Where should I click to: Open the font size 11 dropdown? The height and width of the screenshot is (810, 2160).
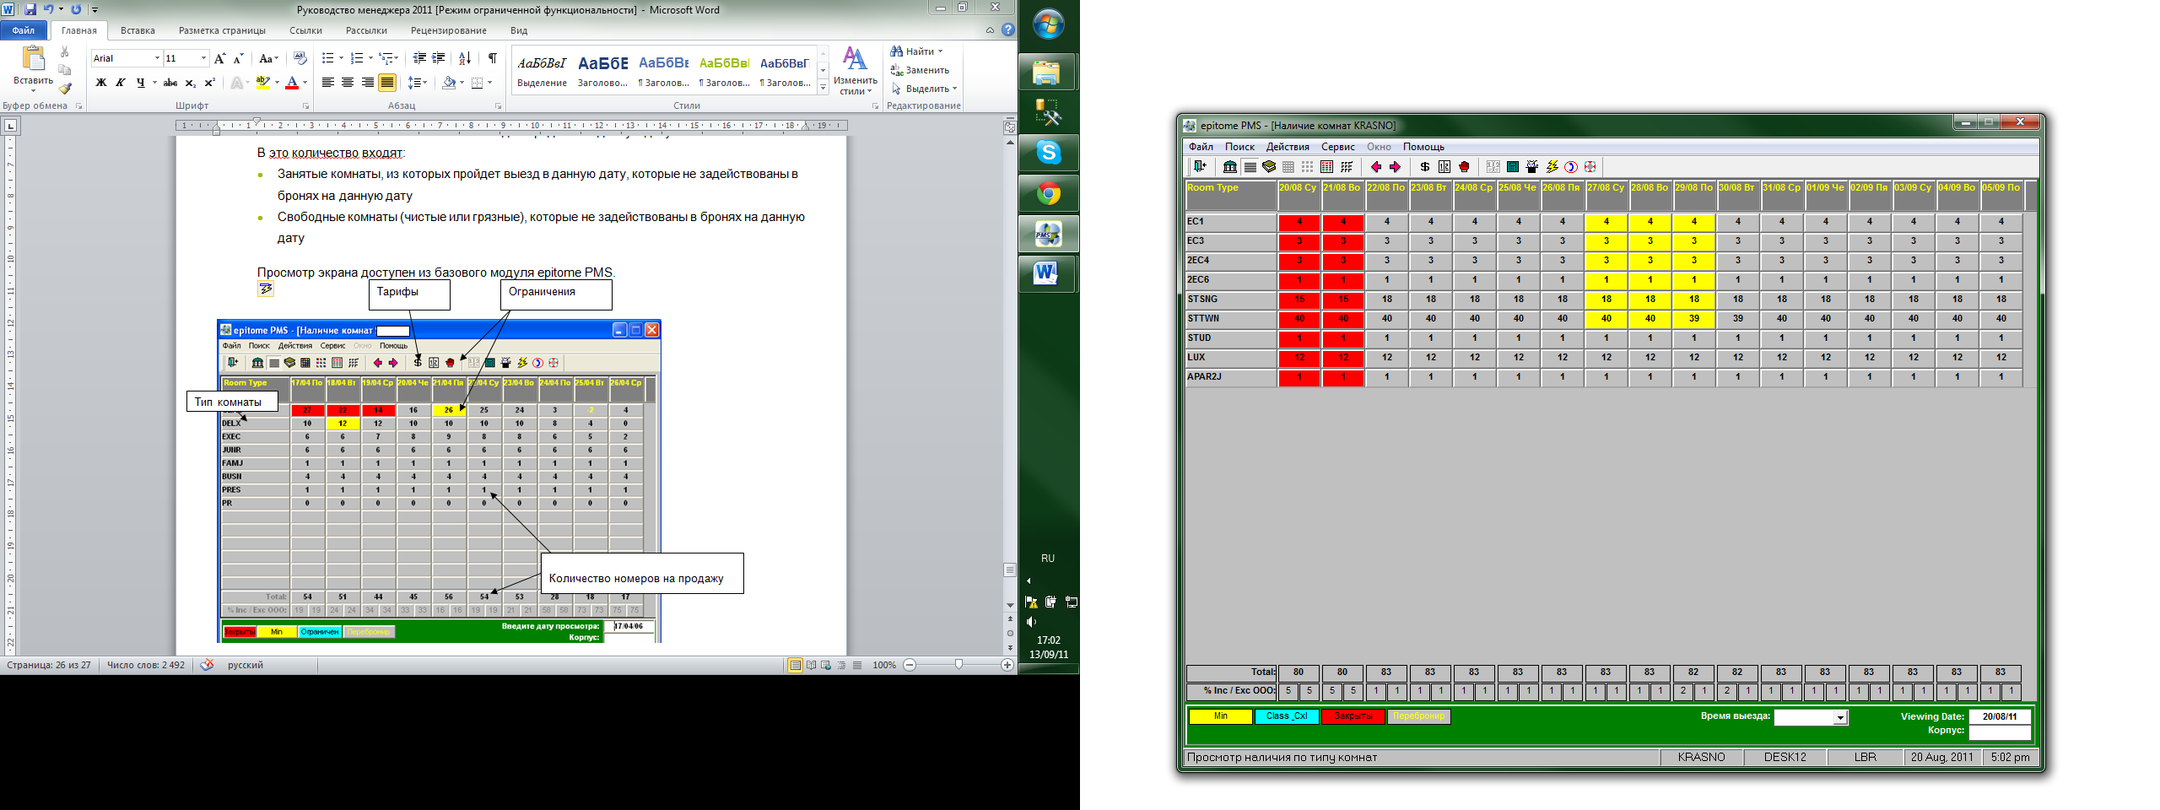pyautogui.click(x=203, y=58)
